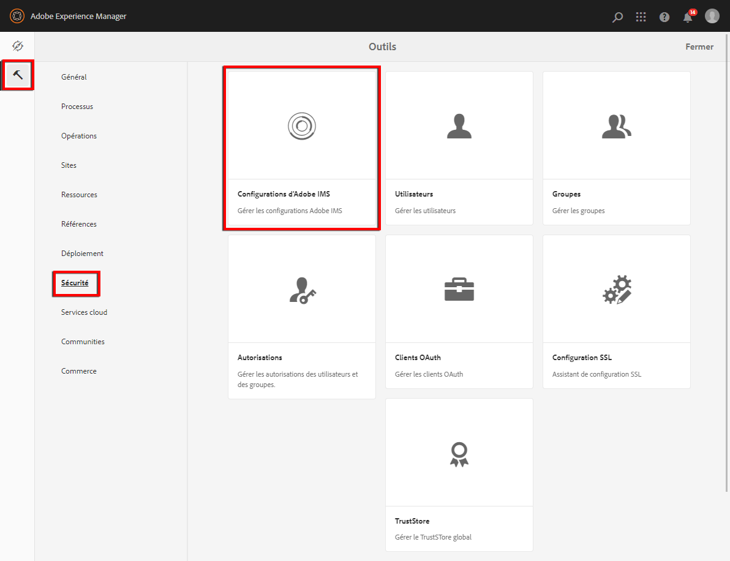This screenshot has width=730, height=561.
Task: Click 'Gérer les clients OAuth' description
Action: (x=429, y=374)
